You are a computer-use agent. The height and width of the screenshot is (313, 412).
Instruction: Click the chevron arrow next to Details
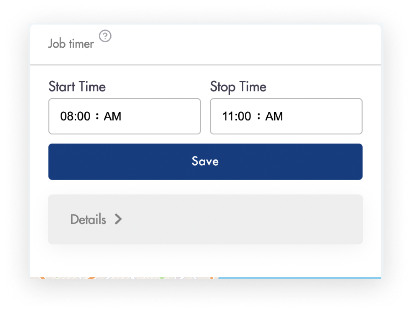pos(118,219)
